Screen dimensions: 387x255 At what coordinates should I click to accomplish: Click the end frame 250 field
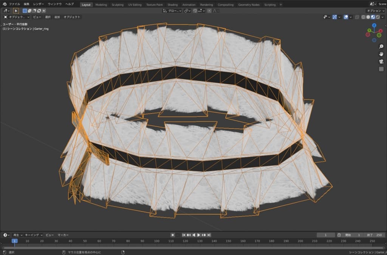(x=375, y=235)
